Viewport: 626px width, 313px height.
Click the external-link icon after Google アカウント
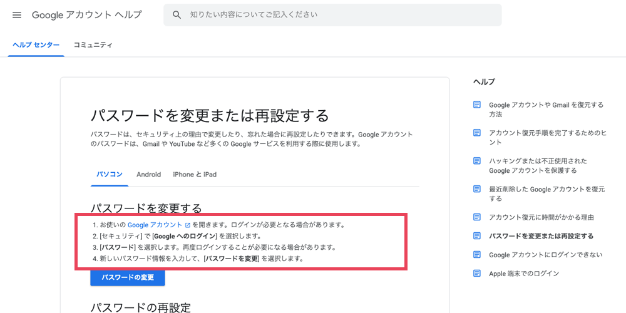click(x=188, y=225)
